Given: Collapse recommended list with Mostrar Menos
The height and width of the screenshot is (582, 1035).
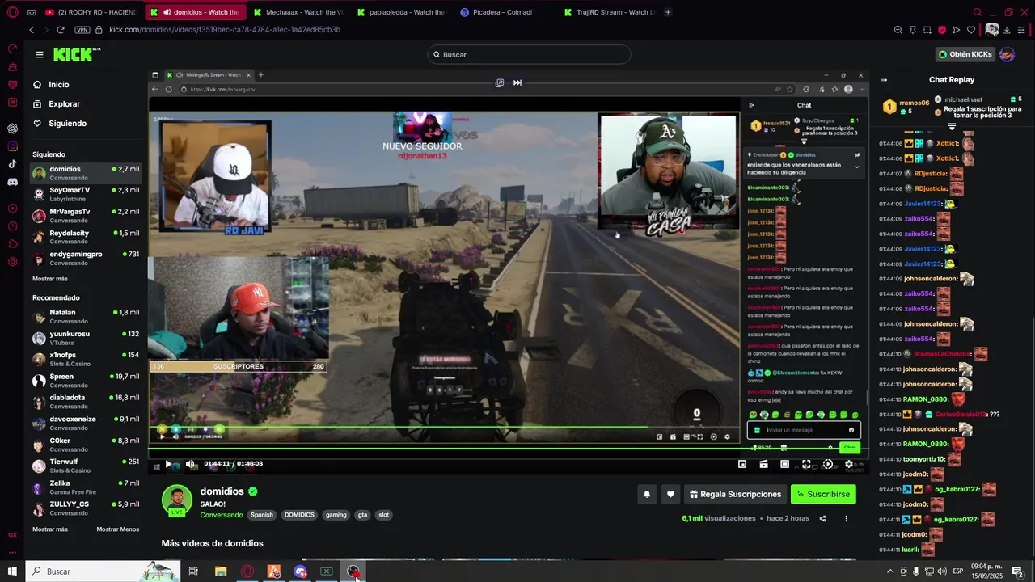Looking at the screenshot, I should pyautogui.click(x=118, y=529).
